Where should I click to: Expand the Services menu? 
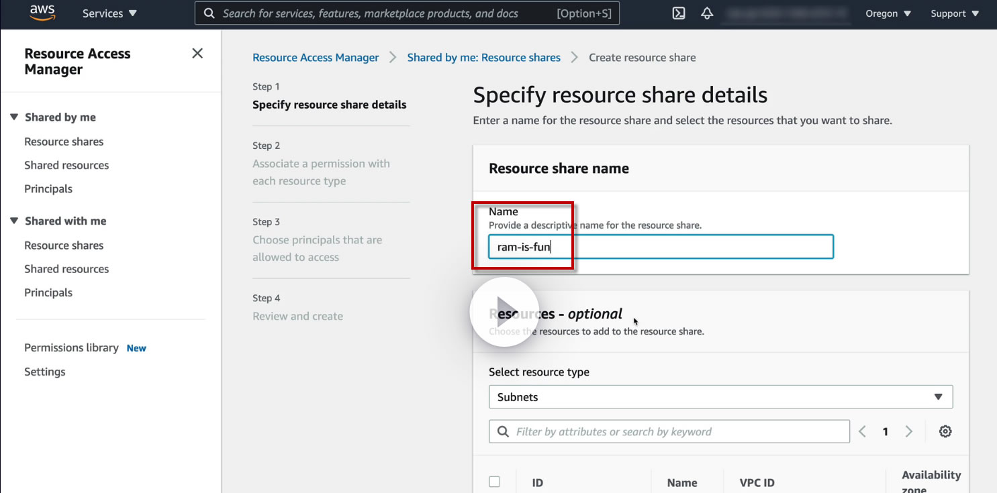(x=109, y=13)
